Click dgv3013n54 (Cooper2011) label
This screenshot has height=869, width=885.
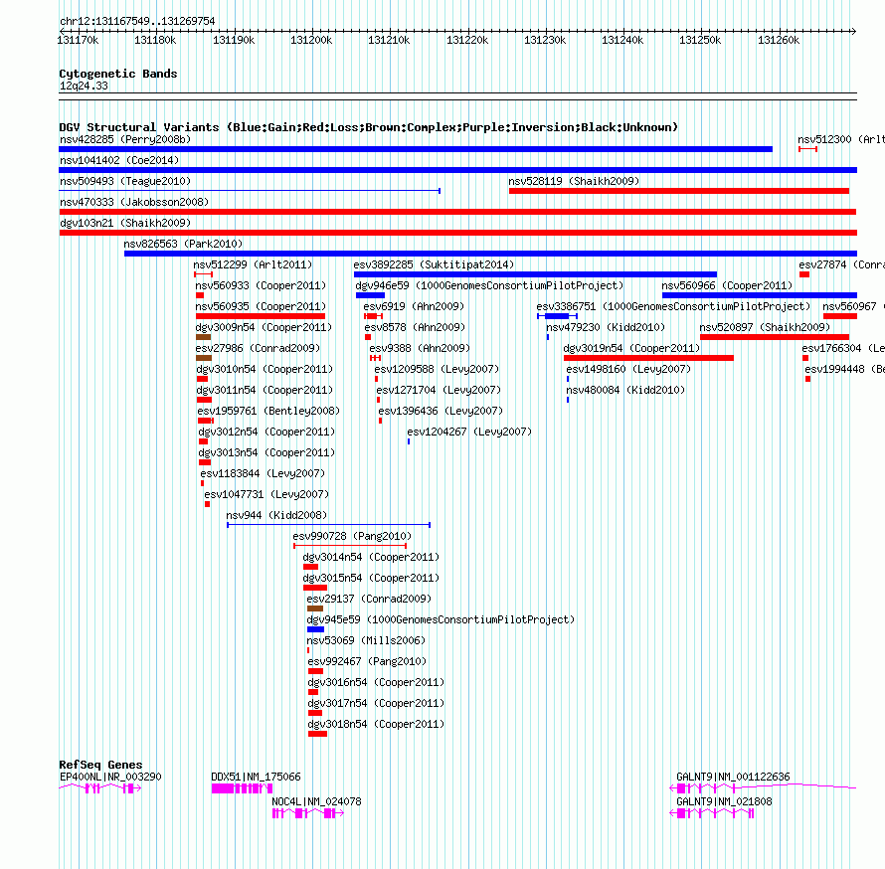[x=266, y=452]
